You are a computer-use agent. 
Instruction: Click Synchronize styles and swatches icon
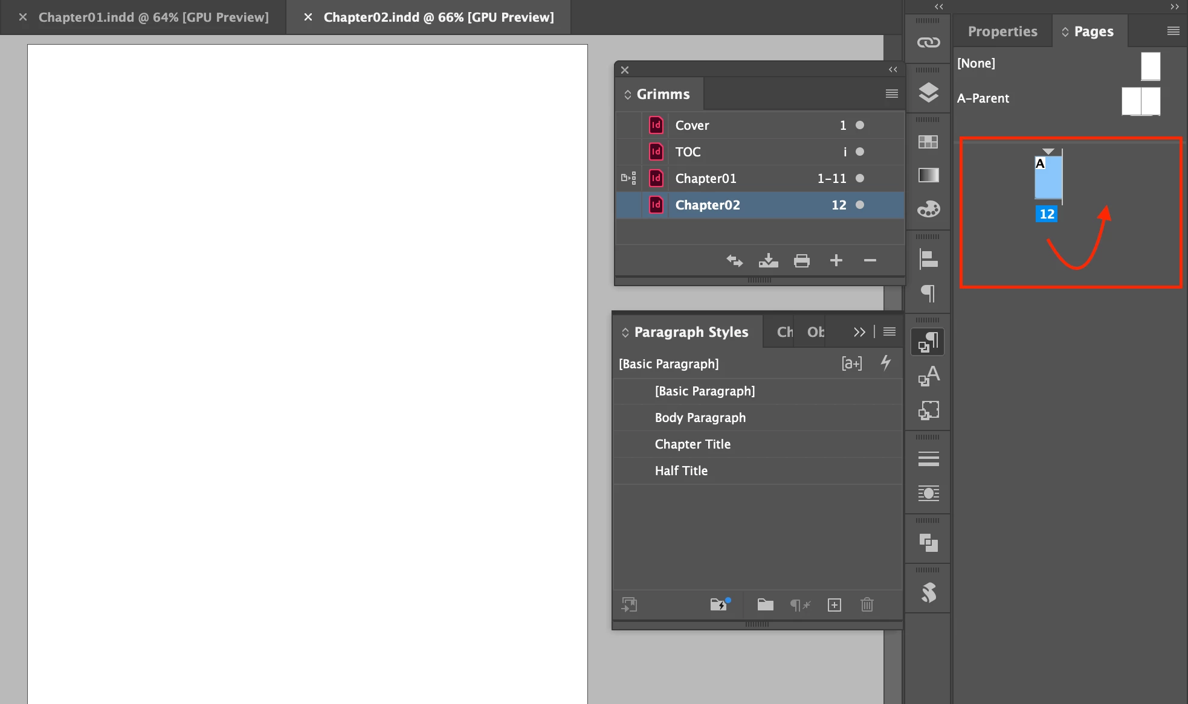(x=734, y=261)
